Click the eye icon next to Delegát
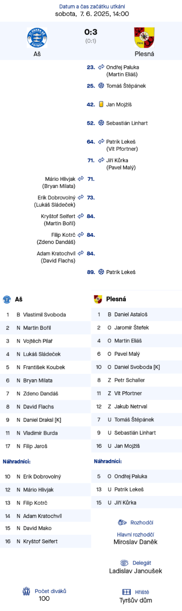The image size is (182, 611). click(124, 563)
